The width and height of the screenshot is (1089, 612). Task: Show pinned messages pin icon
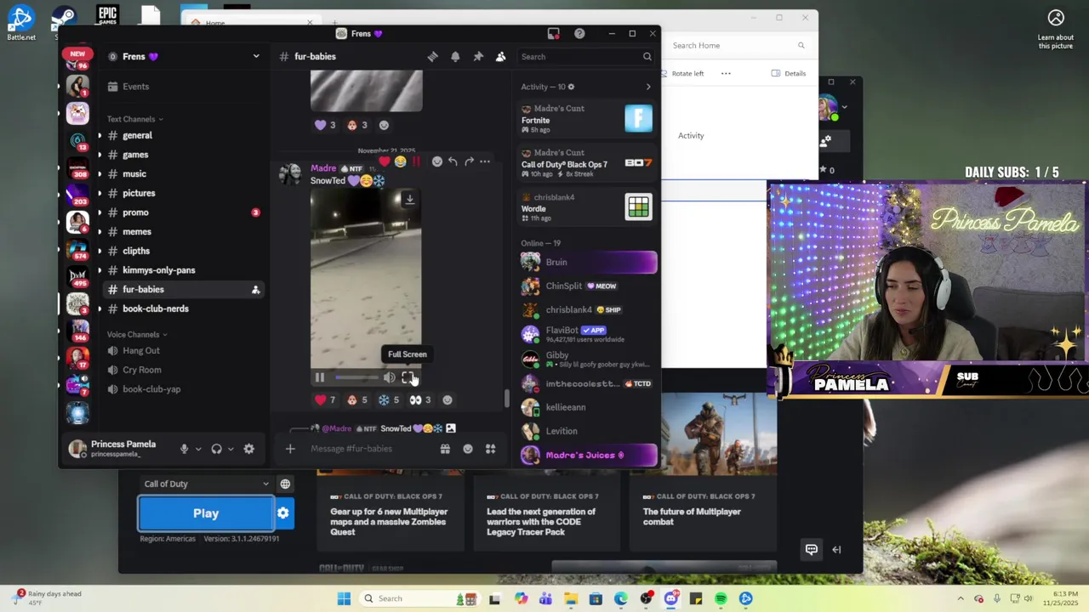[478, 56]
